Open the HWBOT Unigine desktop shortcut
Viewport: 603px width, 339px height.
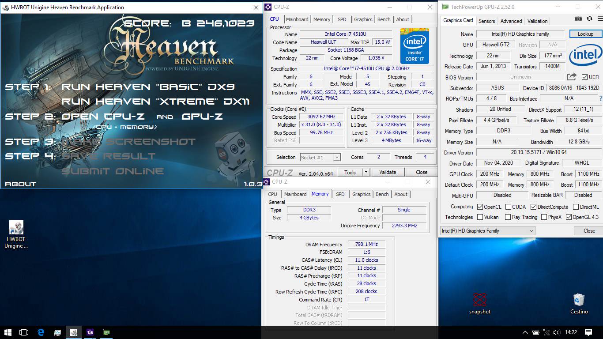[x=16, y=235]
